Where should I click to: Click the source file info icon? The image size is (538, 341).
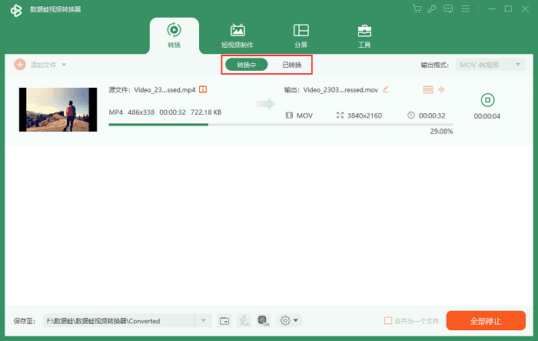point(203,89)
